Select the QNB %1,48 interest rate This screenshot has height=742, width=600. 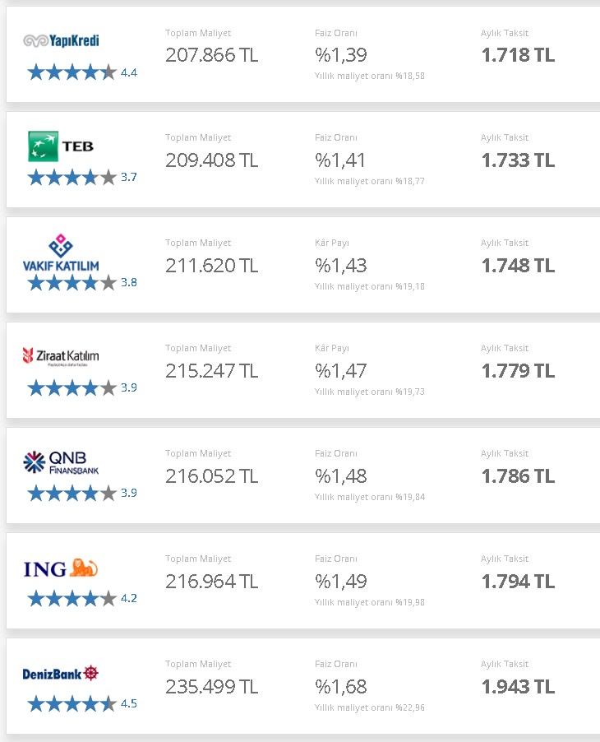tap(341, 476)
